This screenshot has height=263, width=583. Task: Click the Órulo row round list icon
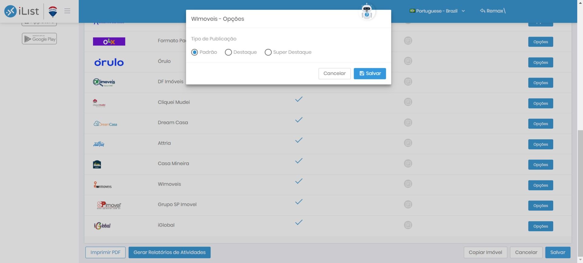[x=408, y=61]
